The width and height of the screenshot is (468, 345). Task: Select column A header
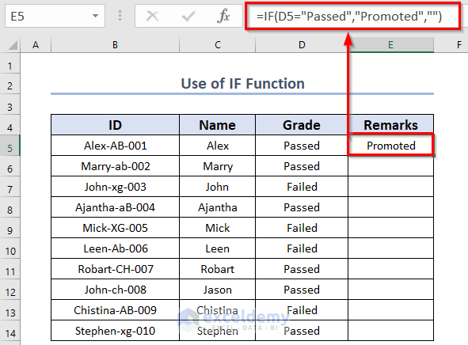(x=36, y=45)
